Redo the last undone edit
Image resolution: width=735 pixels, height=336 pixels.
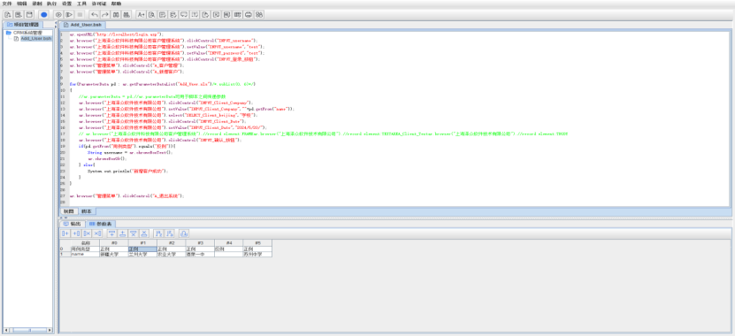point(105,14)
